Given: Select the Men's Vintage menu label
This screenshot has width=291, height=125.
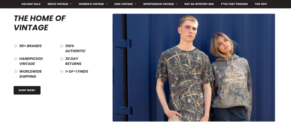Looking at the screenshot, I should 58,4.
